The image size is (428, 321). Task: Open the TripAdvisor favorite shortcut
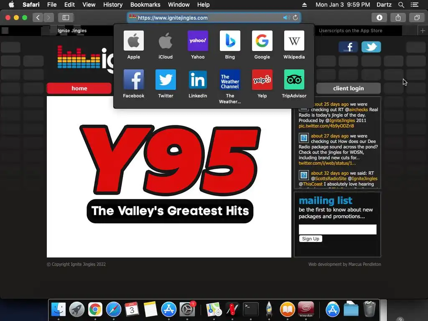click(x=294, y=84)
